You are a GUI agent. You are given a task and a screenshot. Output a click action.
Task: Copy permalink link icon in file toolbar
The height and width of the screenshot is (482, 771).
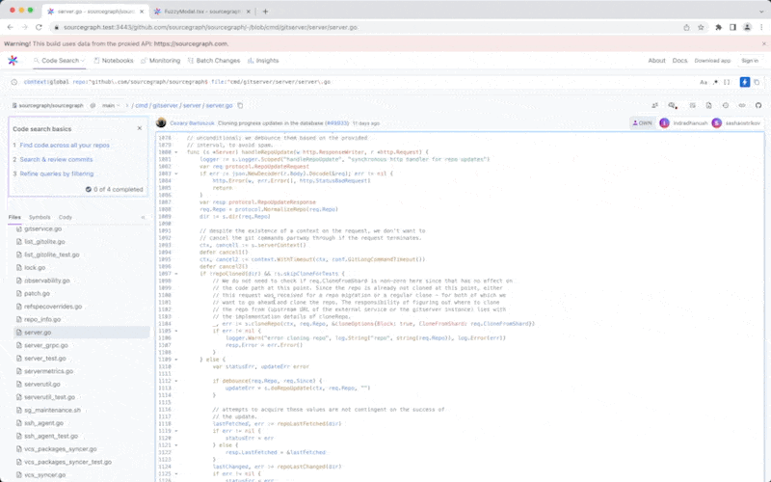point(742,105)
